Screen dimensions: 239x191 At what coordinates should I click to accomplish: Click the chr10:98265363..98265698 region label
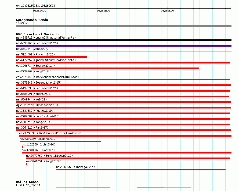[x=35, y=6]
